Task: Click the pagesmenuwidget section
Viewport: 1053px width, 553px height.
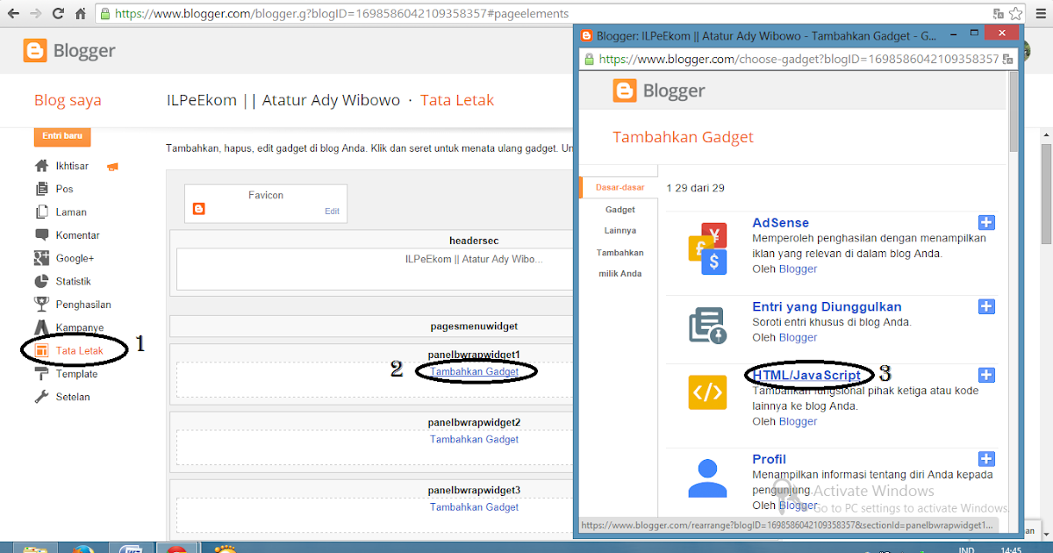Action: click(372, 326)
